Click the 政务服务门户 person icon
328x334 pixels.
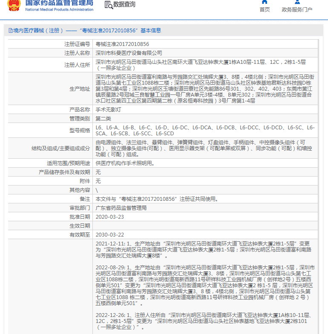[297, 2]
